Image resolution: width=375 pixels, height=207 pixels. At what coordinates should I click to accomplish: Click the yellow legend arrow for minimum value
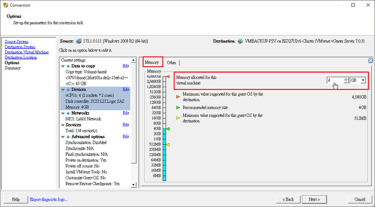pyautogui.click(x=178, y=118)
